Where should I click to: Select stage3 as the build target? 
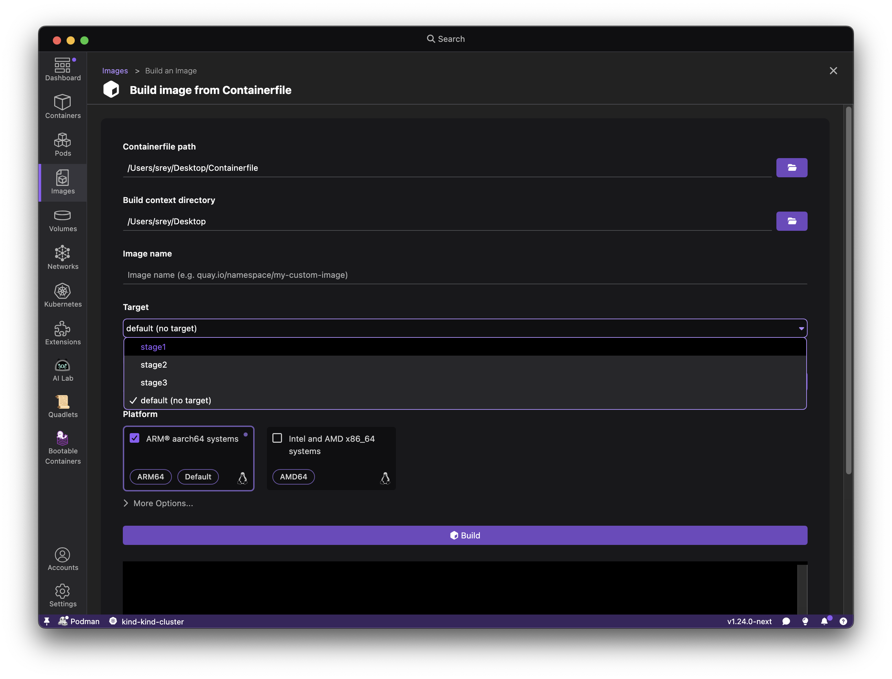tap(154, 382)
